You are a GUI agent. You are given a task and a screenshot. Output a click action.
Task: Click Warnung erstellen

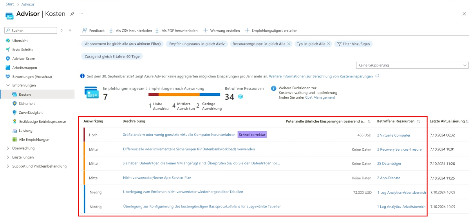click(x=221, y=31)
